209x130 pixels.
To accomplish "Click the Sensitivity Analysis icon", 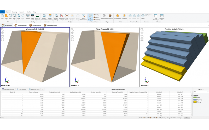I will tap(62, 17).
